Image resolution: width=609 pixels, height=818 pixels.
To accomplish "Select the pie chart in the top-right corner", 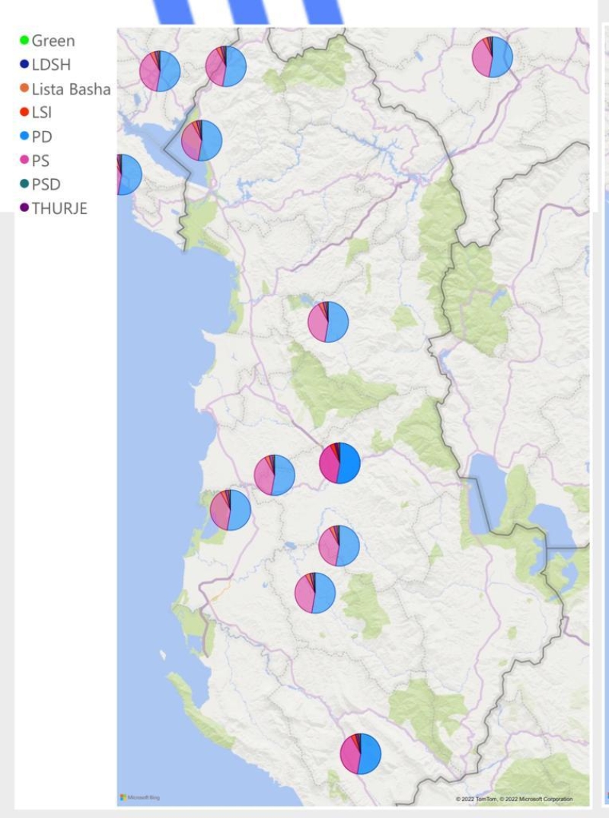I will pyautogui.click(x=492, y=57).
